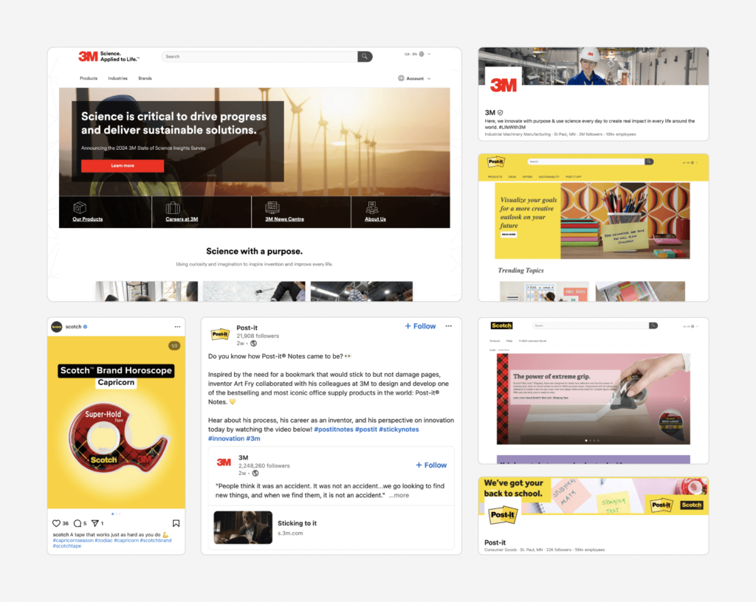Click the #stickynotes hashtag
The height and width of the screenshot is (602, 756).
(x=399, y=429)
